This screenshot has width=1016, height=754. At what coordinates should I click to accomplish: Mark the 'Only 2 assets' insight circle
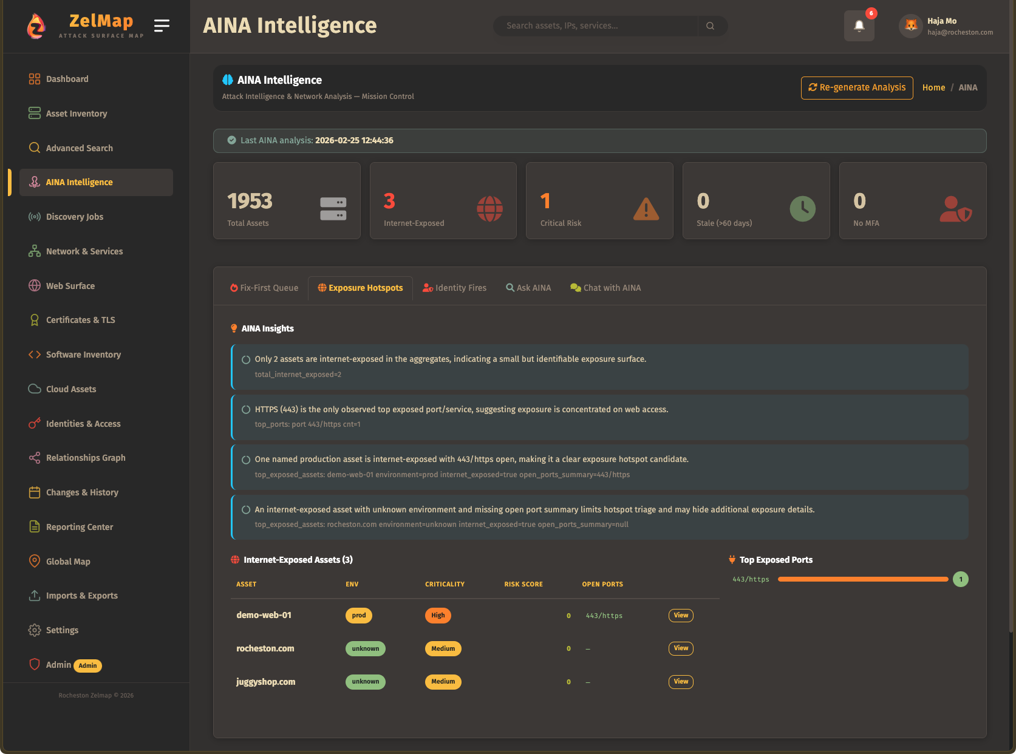pos(246,359)
